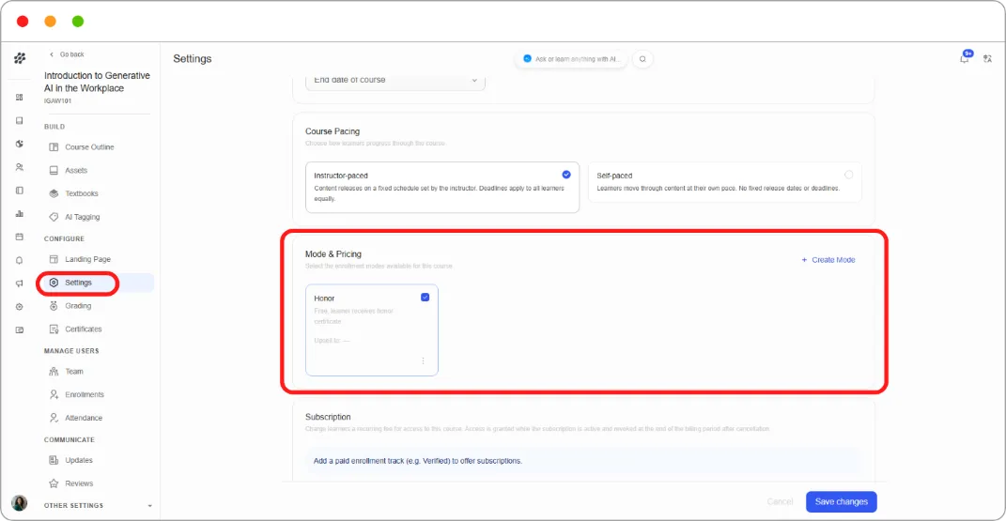This screenshot has height=521, width=1006.
Task: Click the Mode & Pricing heading
Action: (x=333, y=254)
